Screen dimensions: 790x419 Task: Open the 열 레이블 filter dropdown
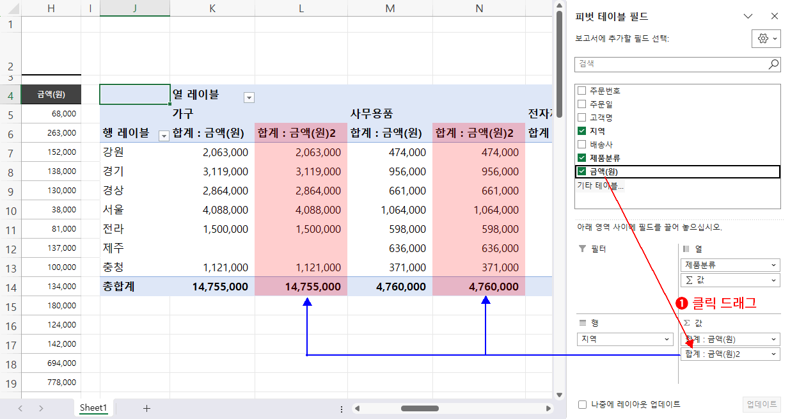[x=248, y=97]
